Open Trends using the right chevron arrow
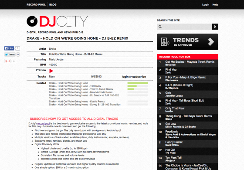Screen dimensions: 244x170 [x=211, y=42]
